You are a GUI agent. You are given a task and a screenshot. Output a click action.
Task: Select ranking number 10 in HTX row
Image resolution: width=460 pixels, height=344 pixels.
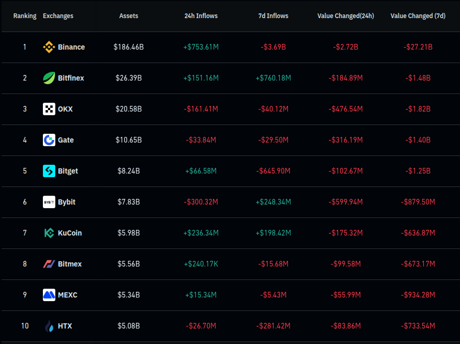tap(25, 326)
